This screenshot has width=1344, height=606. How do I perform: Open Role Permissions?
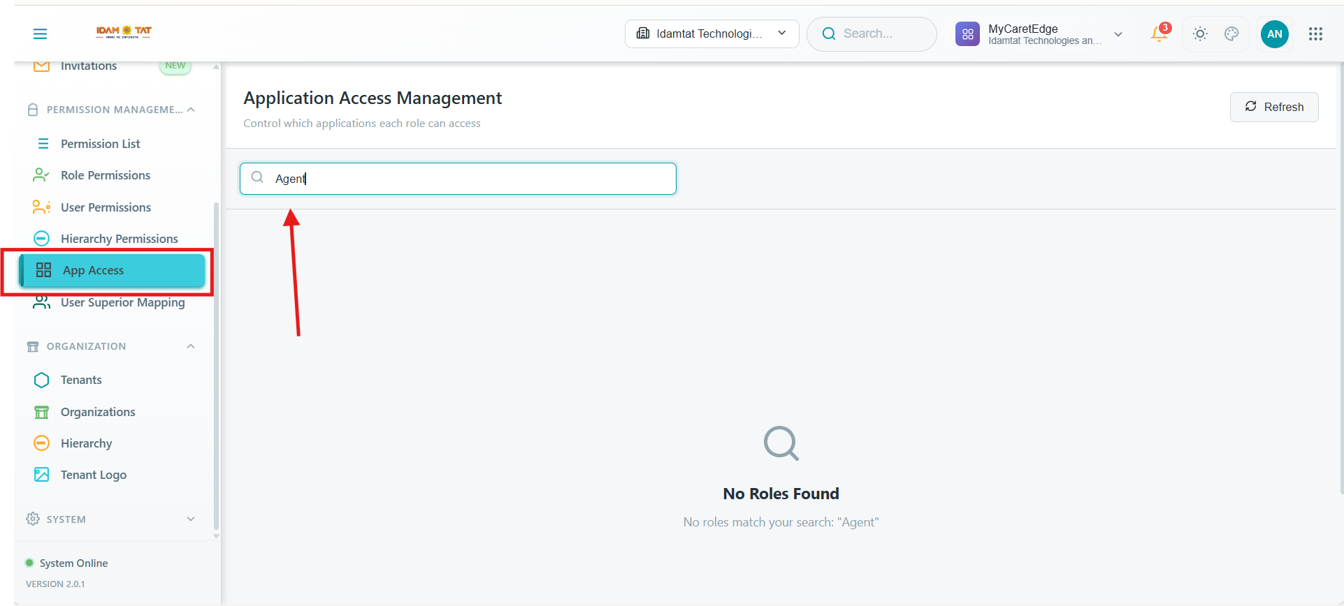tap(106, 175)
